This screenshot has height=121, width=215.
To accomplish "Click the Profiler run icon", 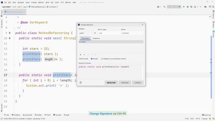I will coord(195,7).
